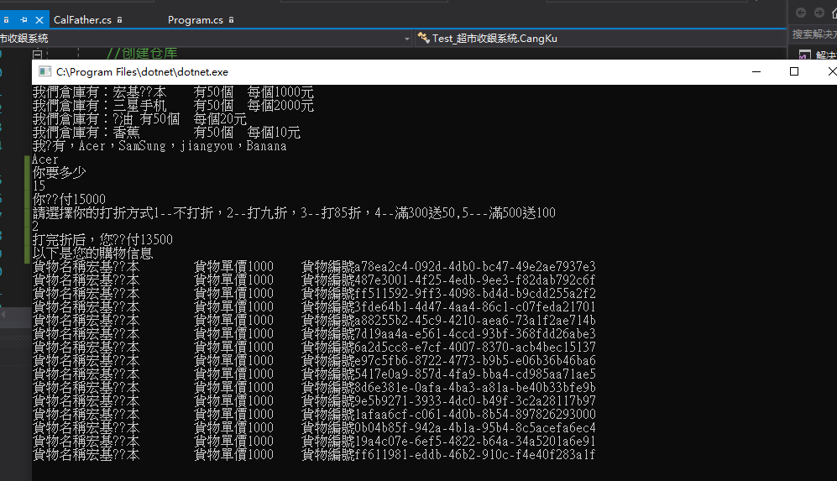The image size is (837, 481).
Task: Click the goods ID a78ea2c4-092d-4db0-bc47-49e2ae7937e3
Action: 474,266
